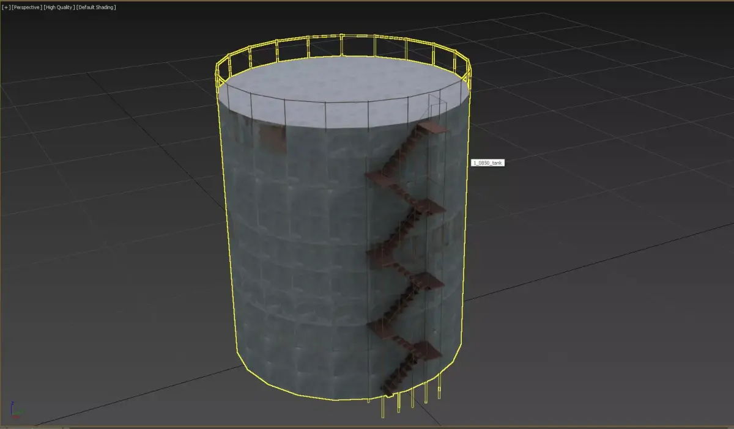Open the Perspective point-of-view viewport menu
Viewport: 734px width, 429px height.
point(26,7)
